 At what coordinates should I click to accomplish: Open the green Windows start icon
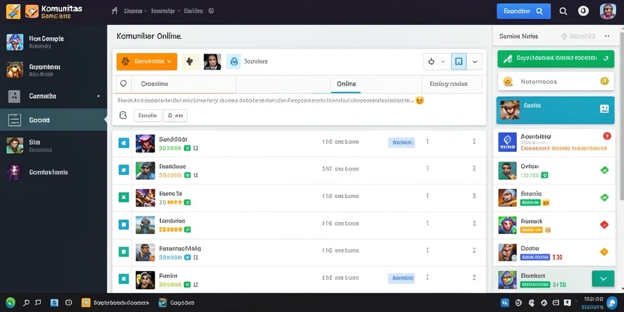pos(10,302)
